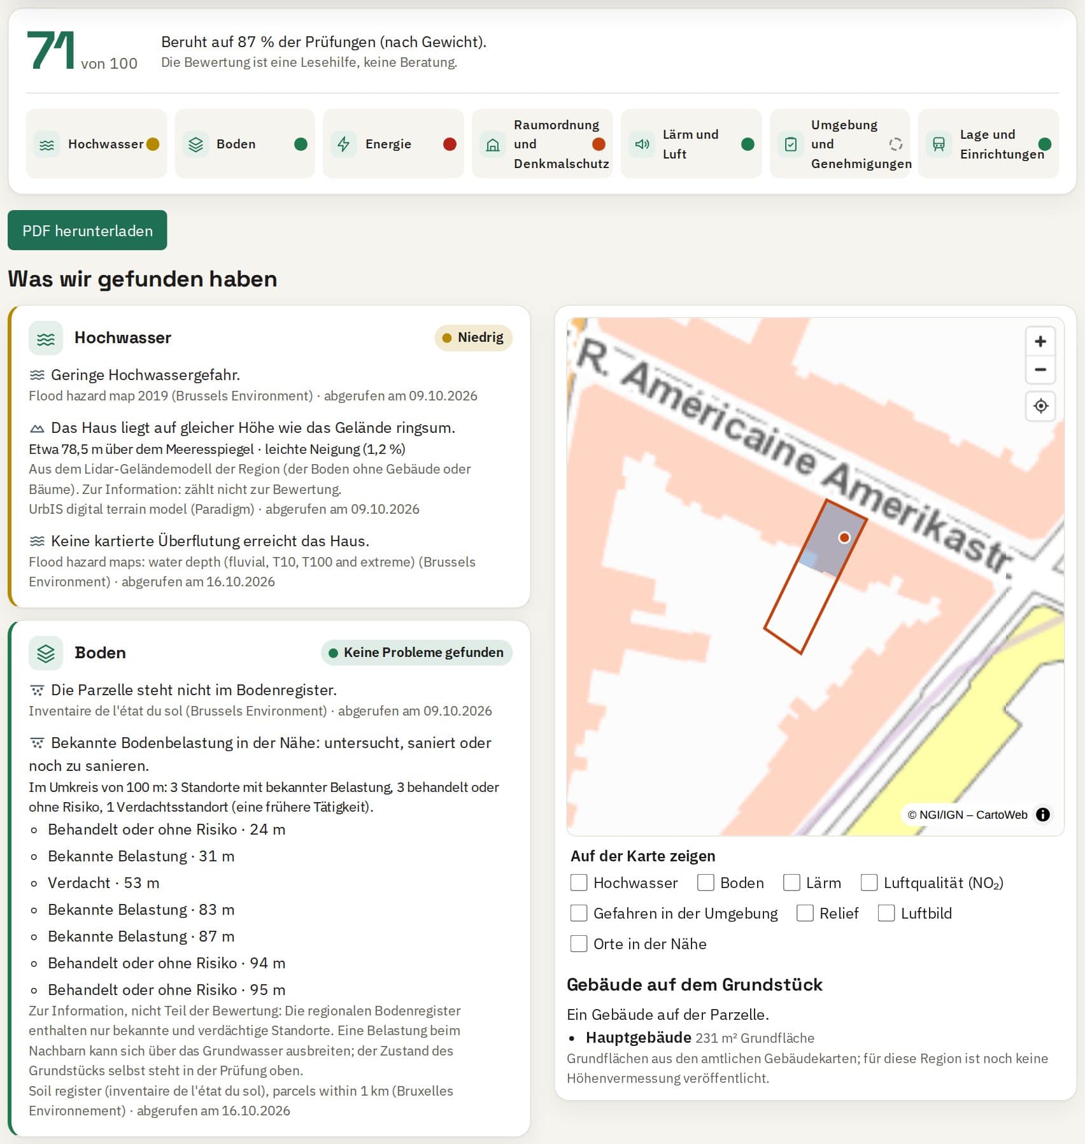Open Lage und Einrichtungen category chip
This screenshot has width=1085, height=1144.
click(989, 144)
